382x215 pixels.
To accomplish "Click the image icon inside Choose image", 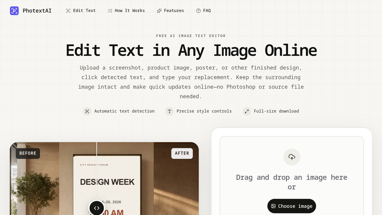I will 273,206.
